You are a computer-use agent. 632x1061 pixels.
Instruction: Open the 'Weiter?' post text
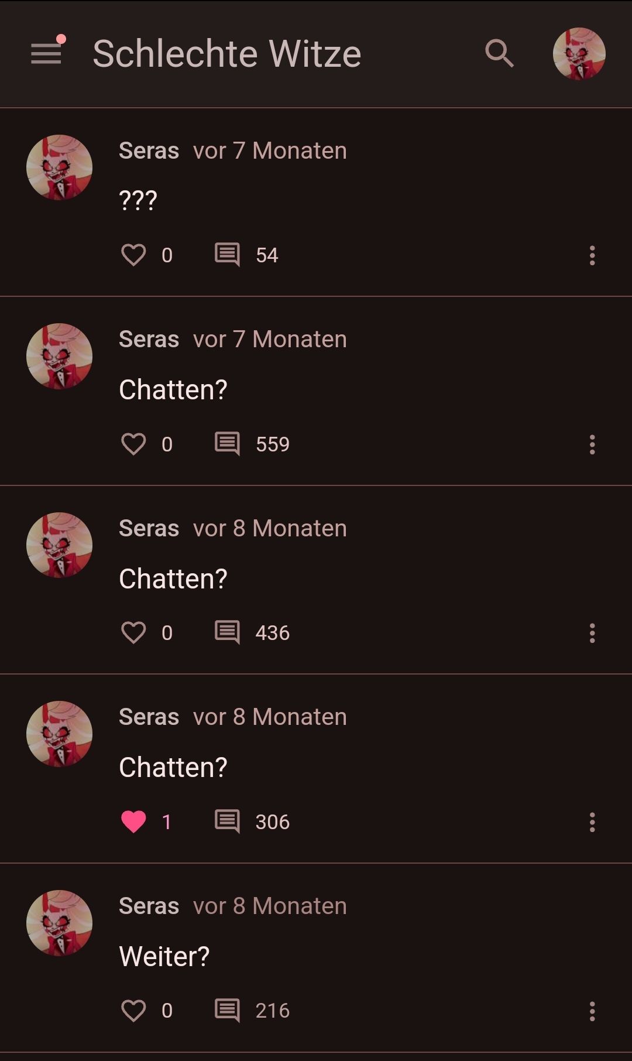pyautogui.click(x=164, y=956)
